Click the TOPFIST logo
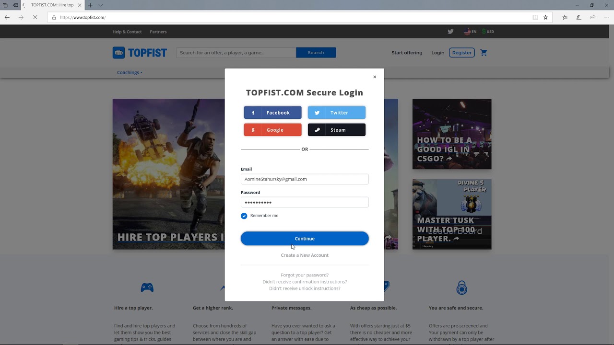The image size is (614, 345). point(140,53)
